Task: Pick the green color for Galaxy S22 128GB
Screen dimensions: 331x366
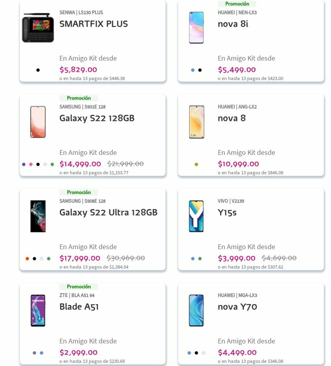Action: pos(52,164)
